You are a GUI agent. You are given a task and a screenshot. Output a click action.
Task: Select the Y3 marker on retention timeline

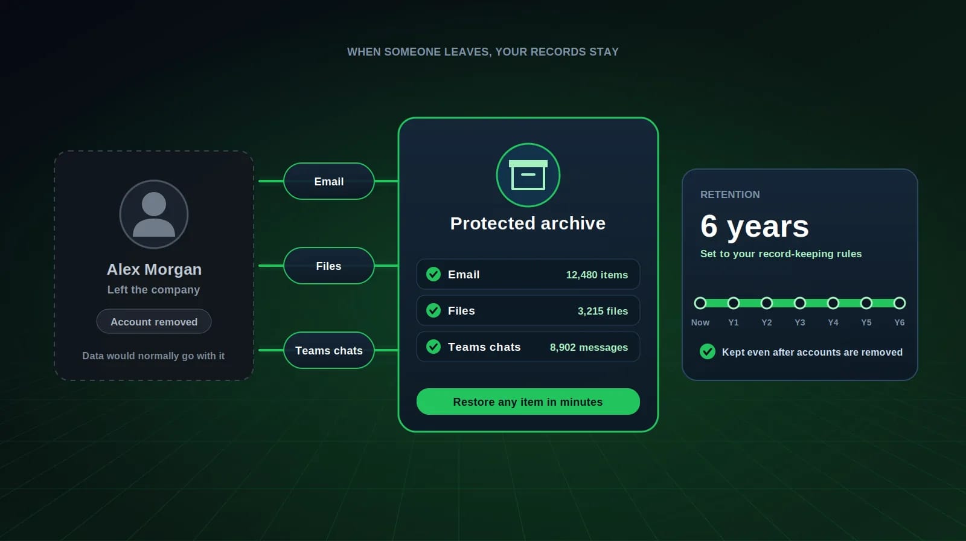[800, 303]
